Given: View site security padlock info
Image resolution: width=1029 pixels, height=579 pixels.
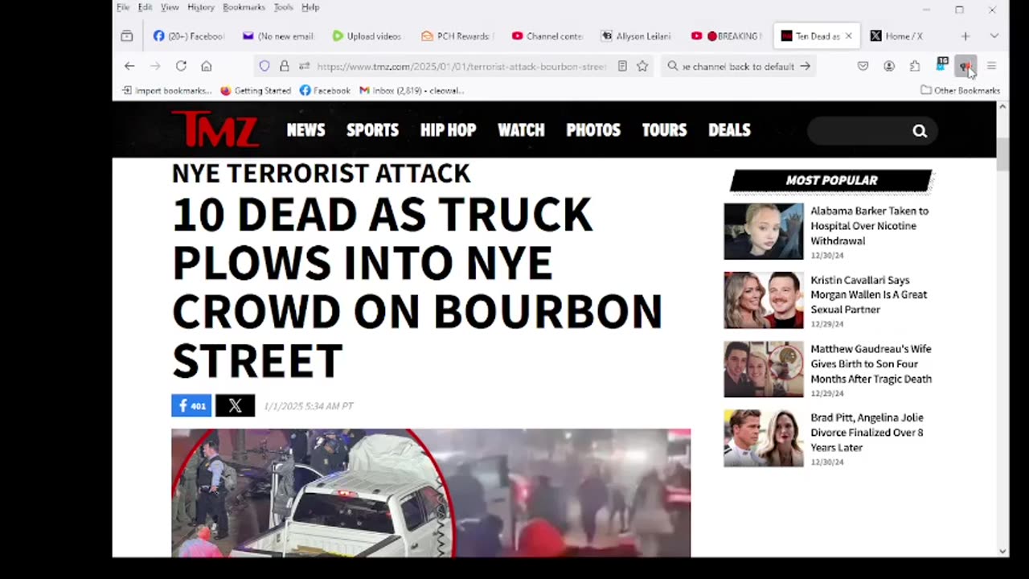Looking at the screenshot, I should click(x=284, y=66).
